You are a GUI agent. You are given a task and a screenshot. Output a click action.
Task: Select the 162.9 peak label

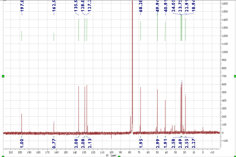[54, 6]
